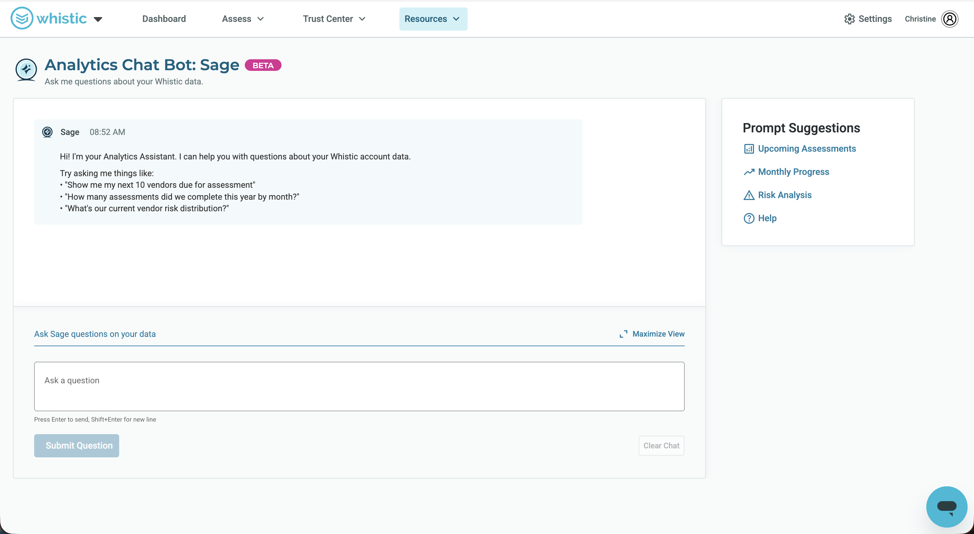
Task: Open the support chat bubble widget
Action: coord(946,507)
